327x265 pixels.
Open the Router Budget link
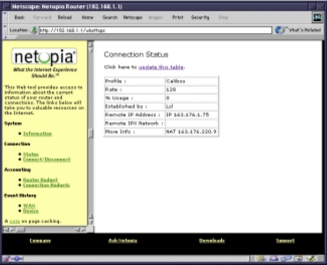pyautogui.click(x=41, y=180)
